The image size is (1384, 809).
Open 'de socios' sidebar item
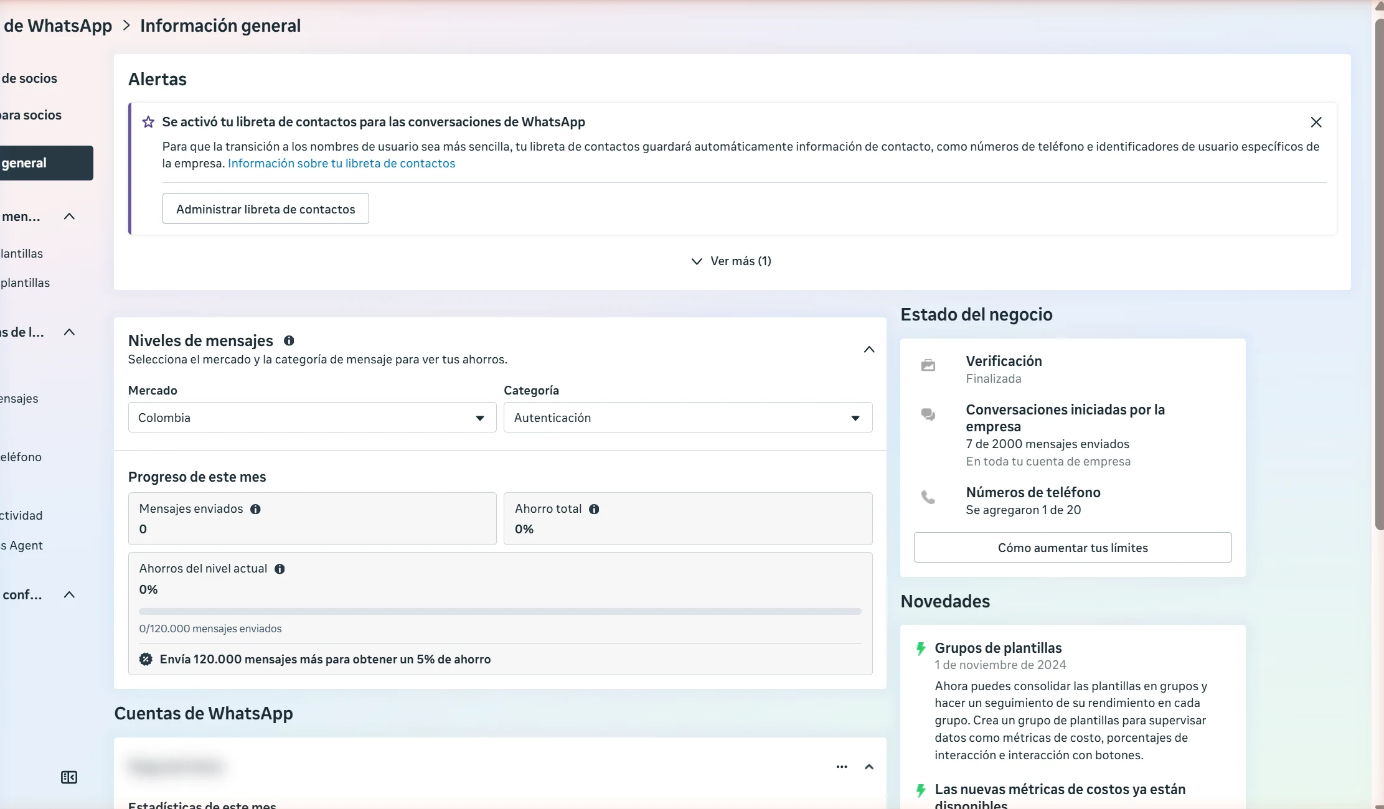pos(29,78)
